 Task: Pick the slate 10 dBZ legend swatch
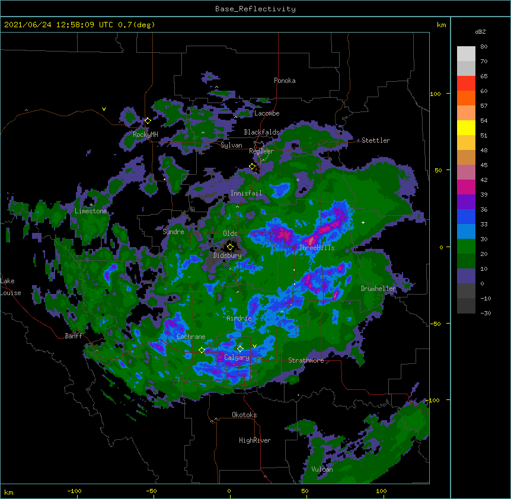click(466, 276)
